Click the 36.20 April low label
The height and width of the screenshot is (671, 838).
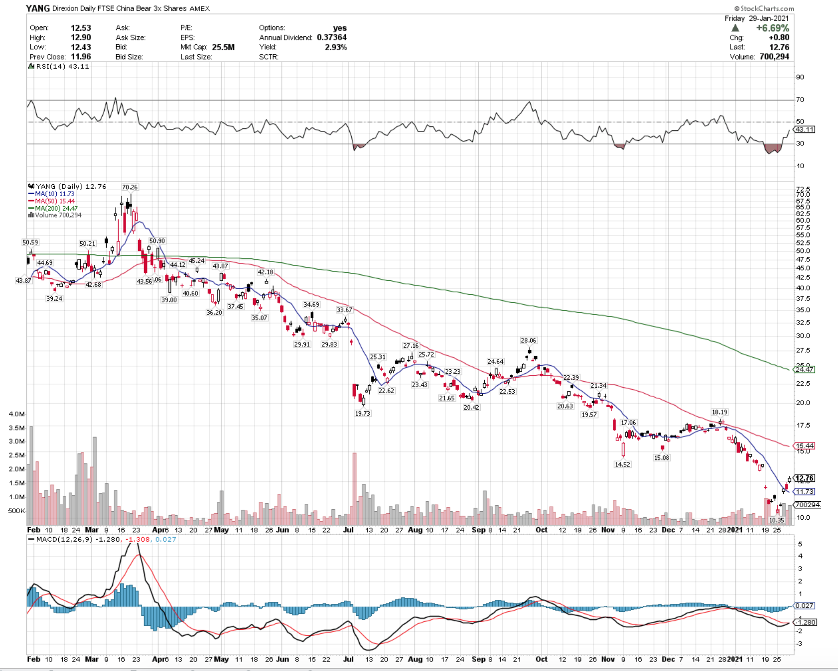click(x=214, y=313)
